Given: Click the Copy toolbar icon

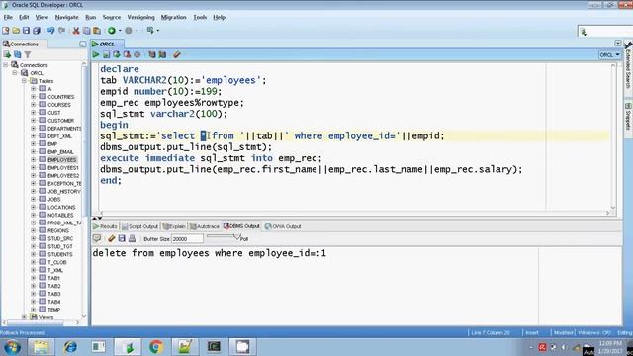Looking at the screenshot, I should 86,31.
